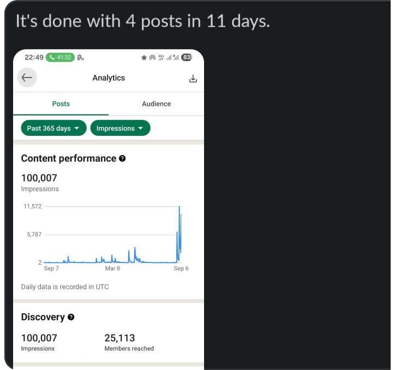Expand the Impressions filter dropdown
The width and height of the screenshot is (395, 370).
[120, 128]
